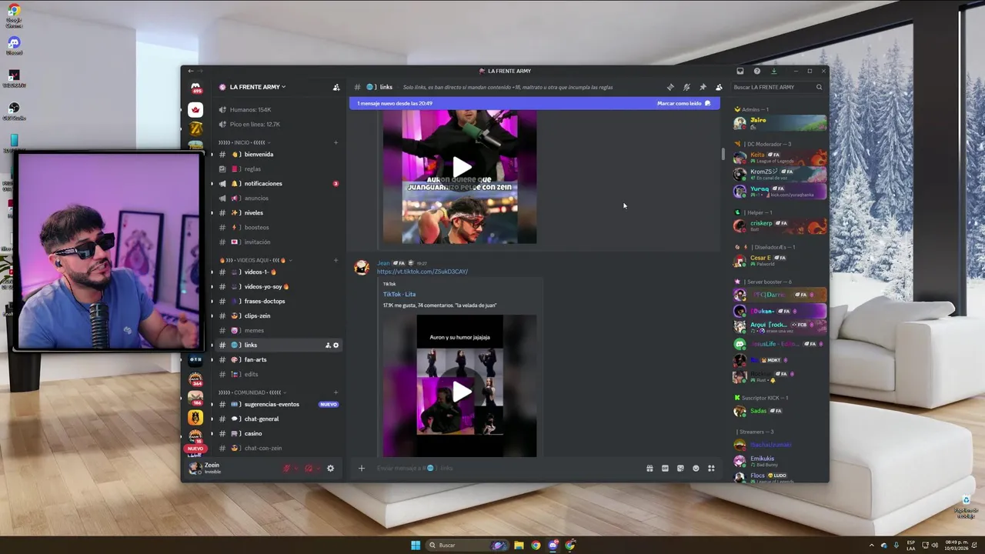Toggle the deafen headphones button

(308, 468)
